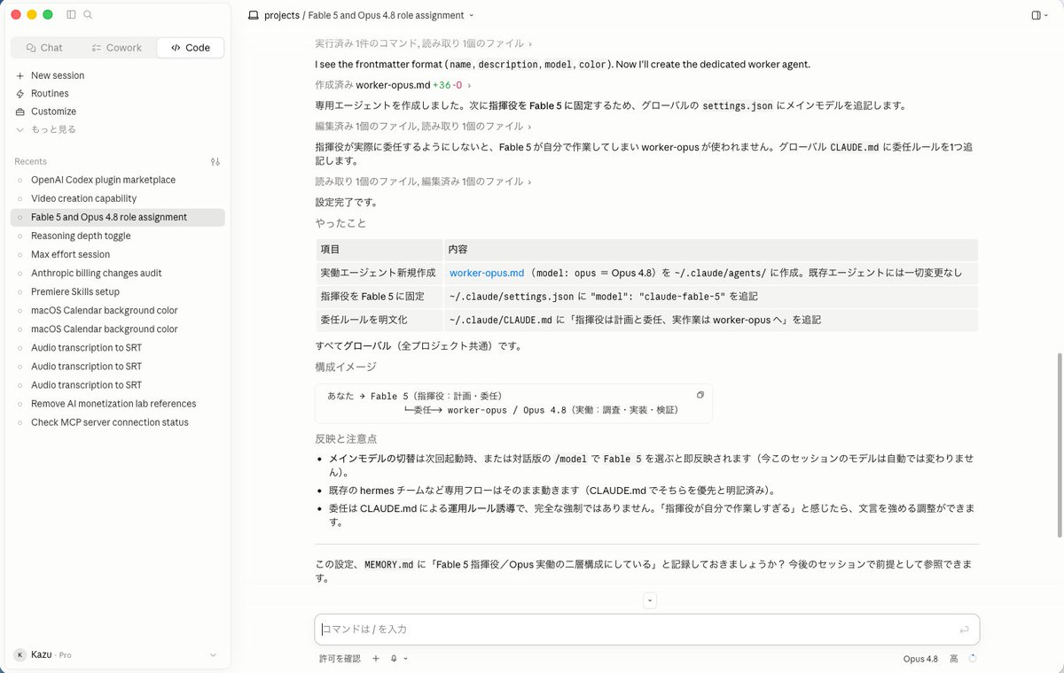Open the Kazu Pro account menu
The width and height of the screenshot is (1064, 673).
(x=115, y=654)
